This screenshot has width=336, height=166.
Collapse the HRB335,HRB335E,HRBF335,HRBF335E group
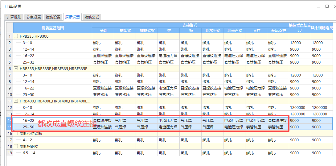click(16, 68)
